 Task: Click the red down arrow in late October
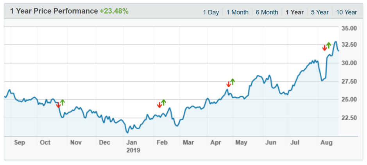tap(59, 105)
